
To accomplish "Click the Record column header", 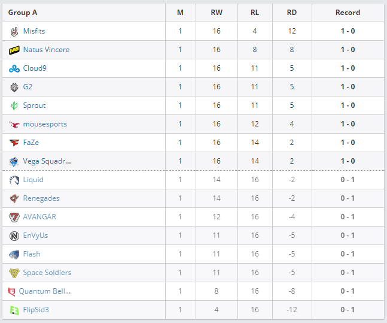I will [348, 13].
